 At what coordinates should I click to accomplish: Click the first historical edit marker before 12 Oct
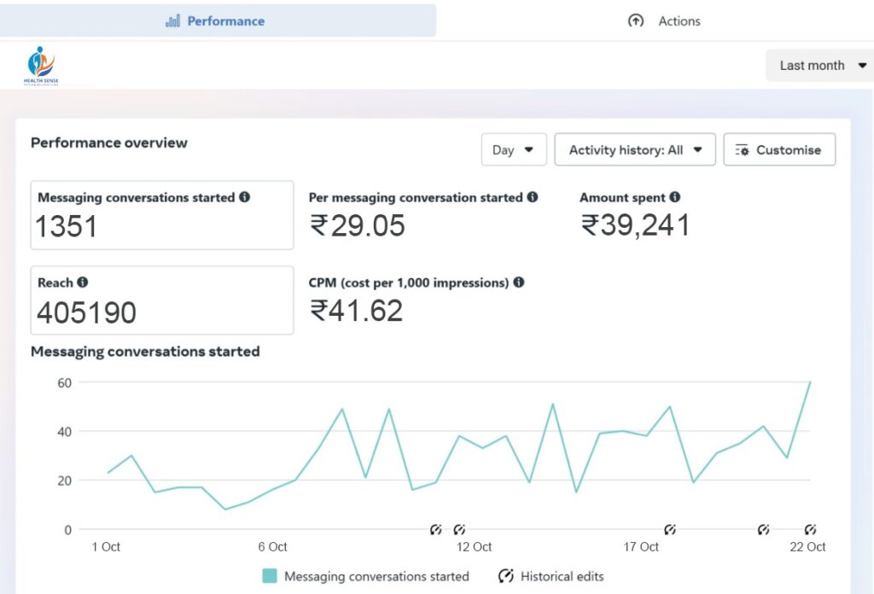436,530
